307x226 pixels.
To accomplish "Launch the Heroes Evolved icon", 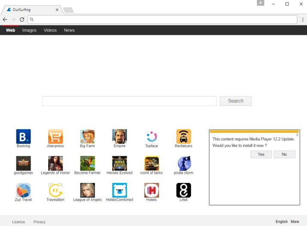I will [120, 163].
